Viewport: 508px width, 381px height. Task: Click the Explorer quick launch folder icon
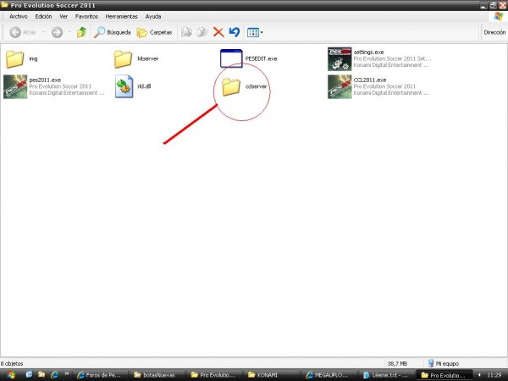click(x=41, y=374)
